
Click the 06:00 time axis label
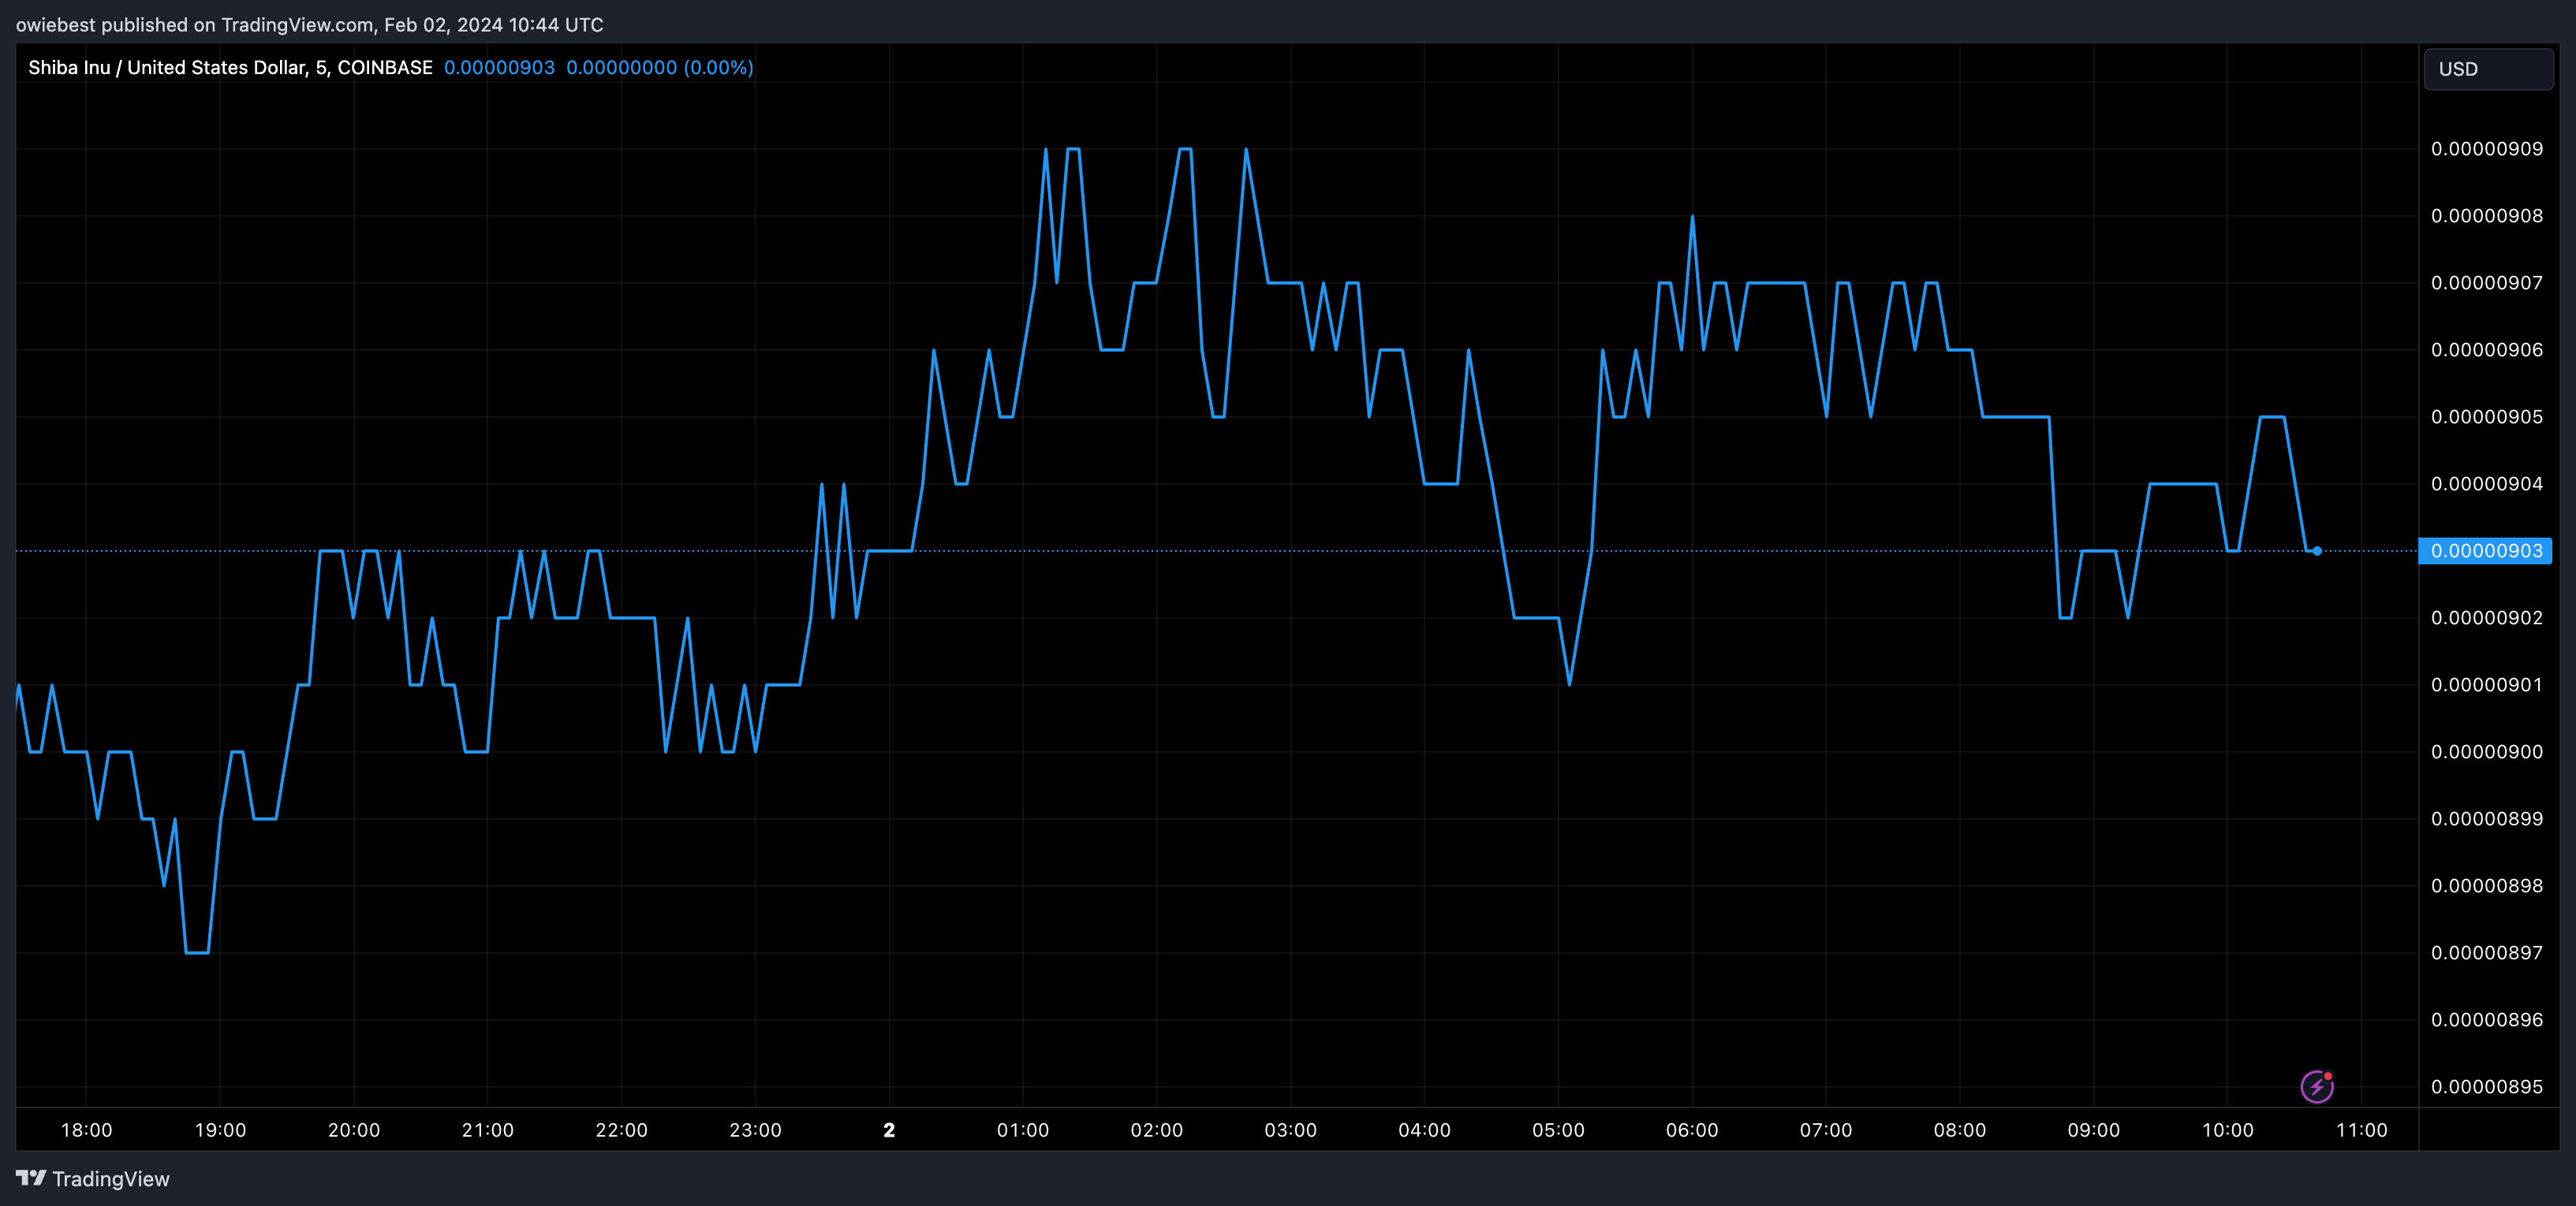(x=1691, y=1130)
